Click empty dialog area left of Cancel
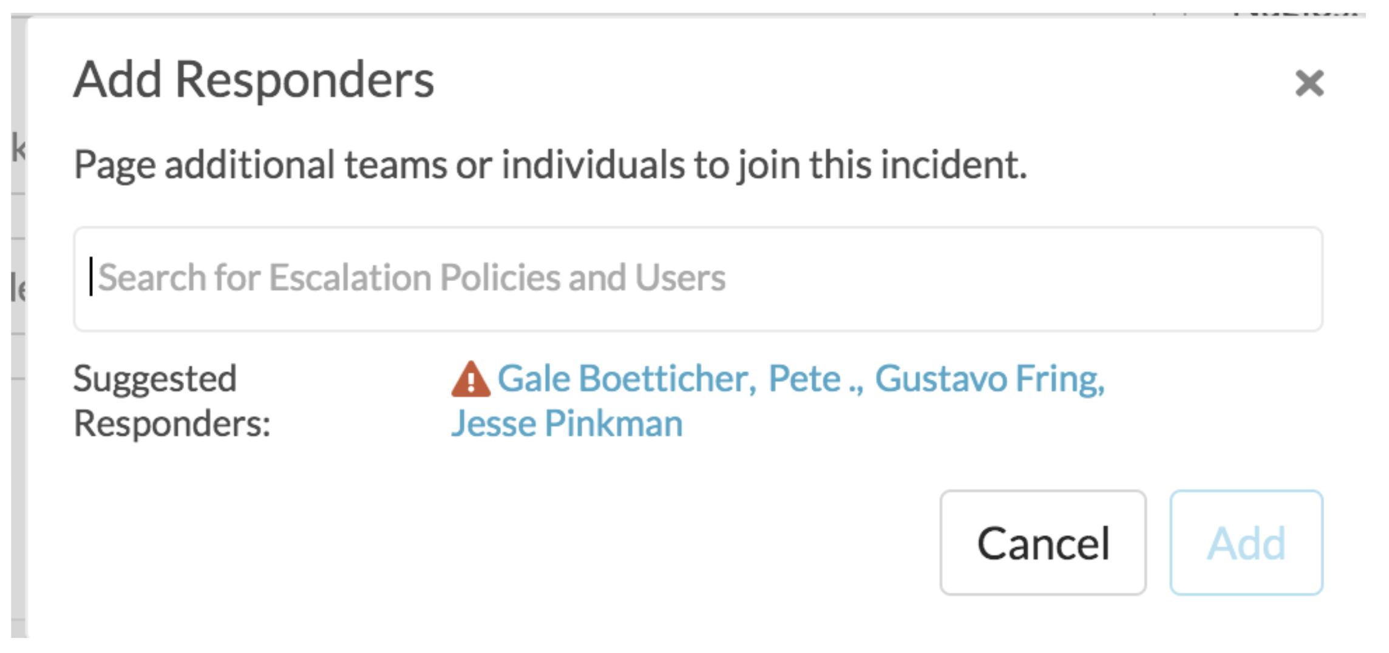1389x653 pixels. 486,543
